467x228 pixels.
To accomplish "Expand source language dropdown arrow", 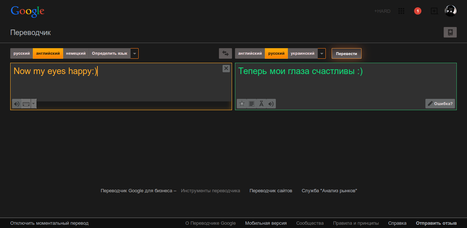I will [x=134, y=53].
